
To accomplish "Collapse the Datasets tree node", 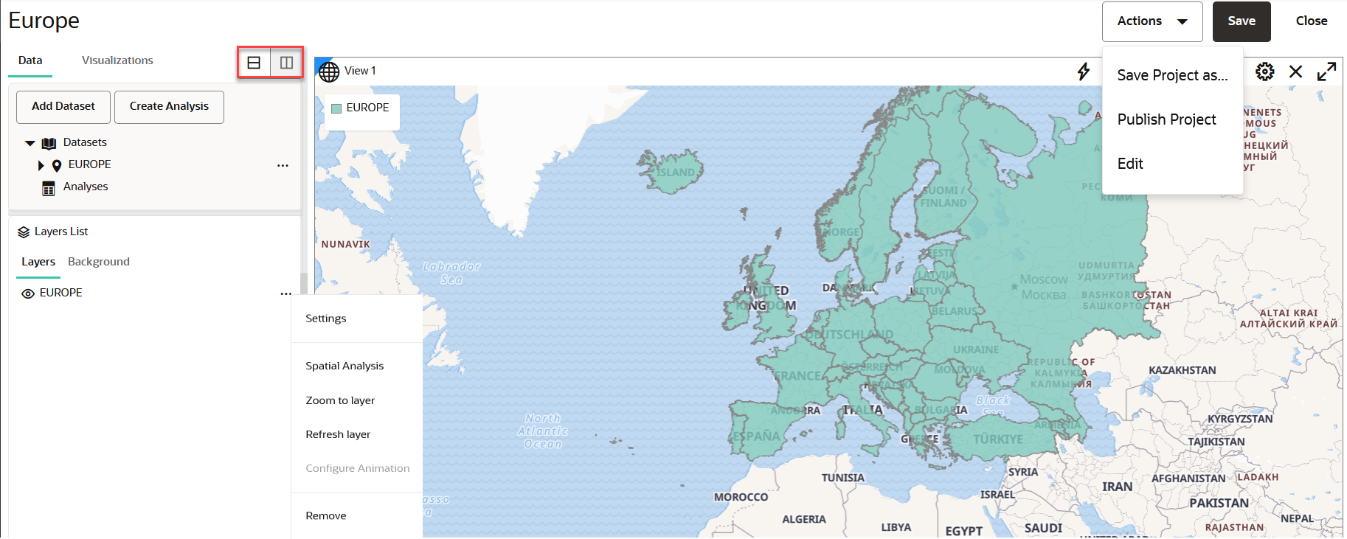I will click(30, 143).
